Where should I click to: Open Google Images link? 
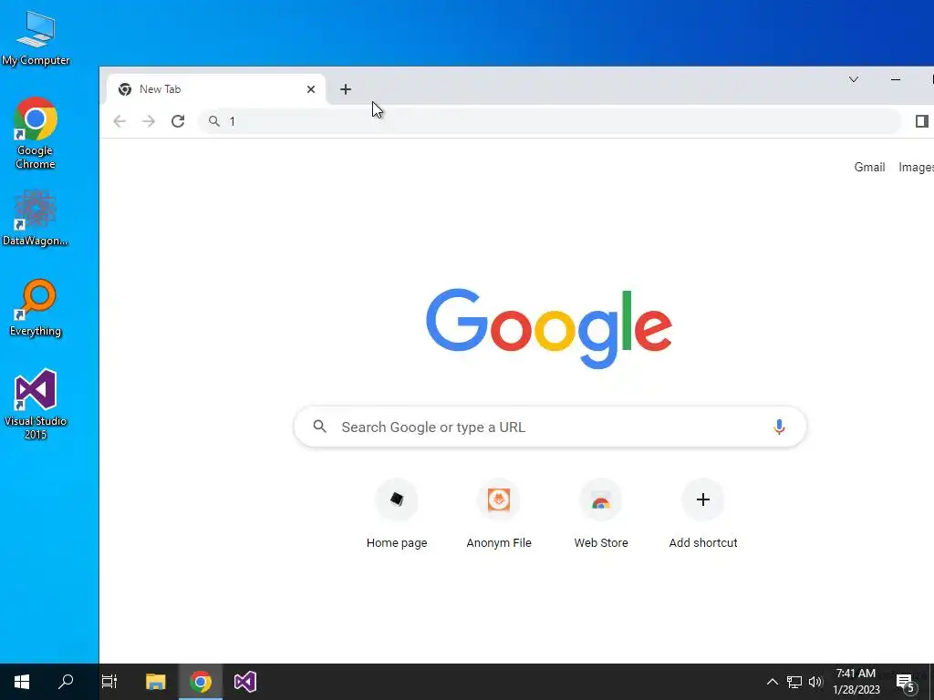pyautogui.click(x=916, y=168)
